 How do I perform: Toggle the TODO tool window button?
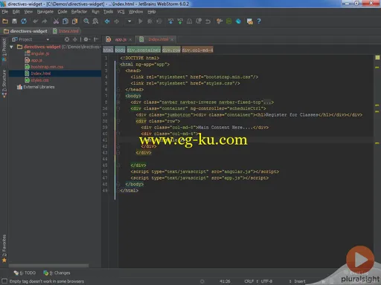[x=25, y=272]
